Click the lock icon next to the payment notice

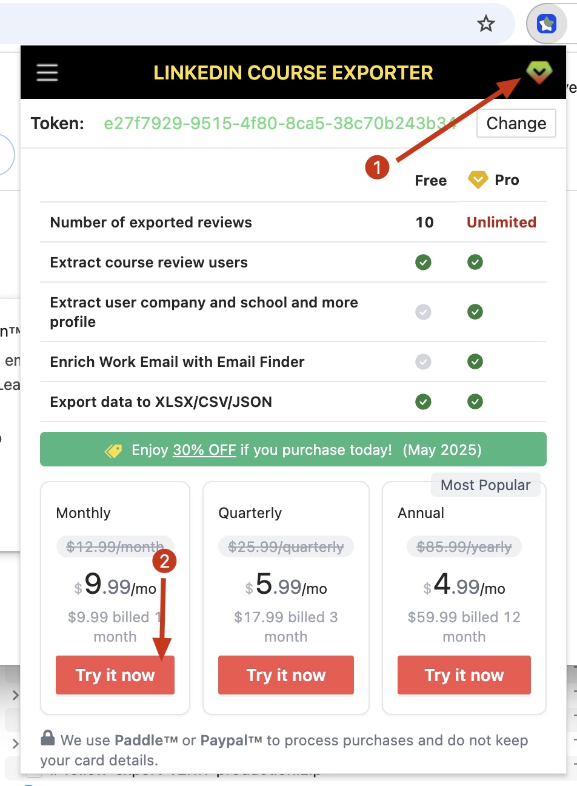[x=47, y=739]
